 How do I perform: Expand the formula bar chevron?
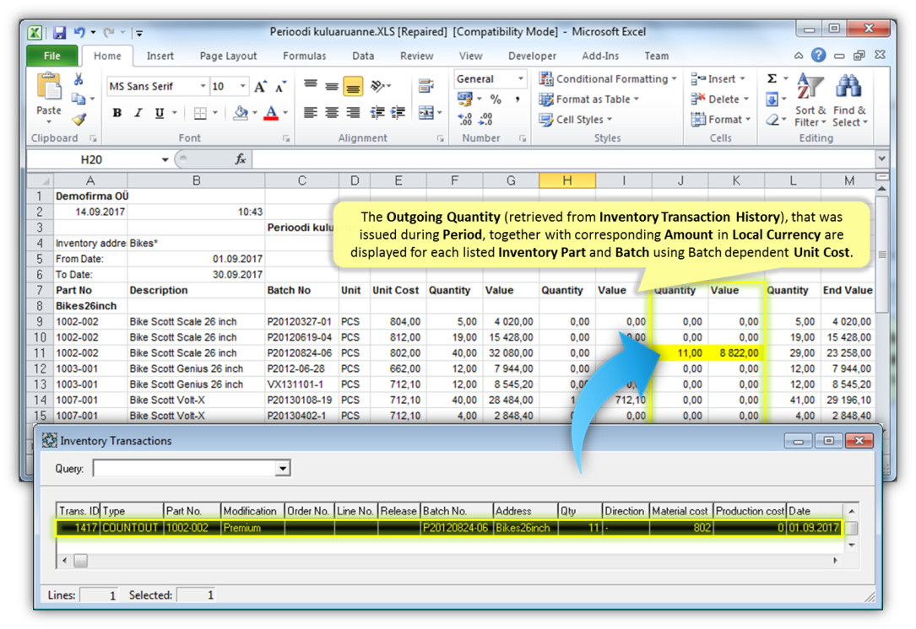click(881, 159)
